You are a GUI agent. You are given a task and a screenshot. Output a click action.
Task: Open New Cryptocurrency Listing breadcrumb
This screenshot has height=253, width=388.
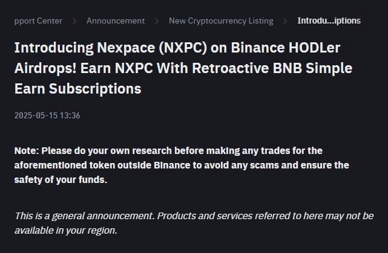point(221,21)
